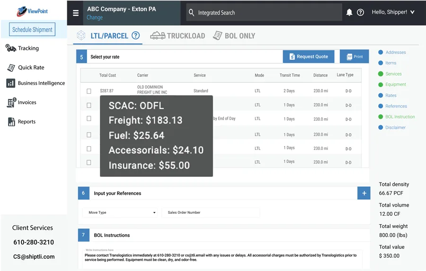This screenshot has width=426, height=271.
Task: Jump to the BOL Instruction section link
Action: [400, 117]
